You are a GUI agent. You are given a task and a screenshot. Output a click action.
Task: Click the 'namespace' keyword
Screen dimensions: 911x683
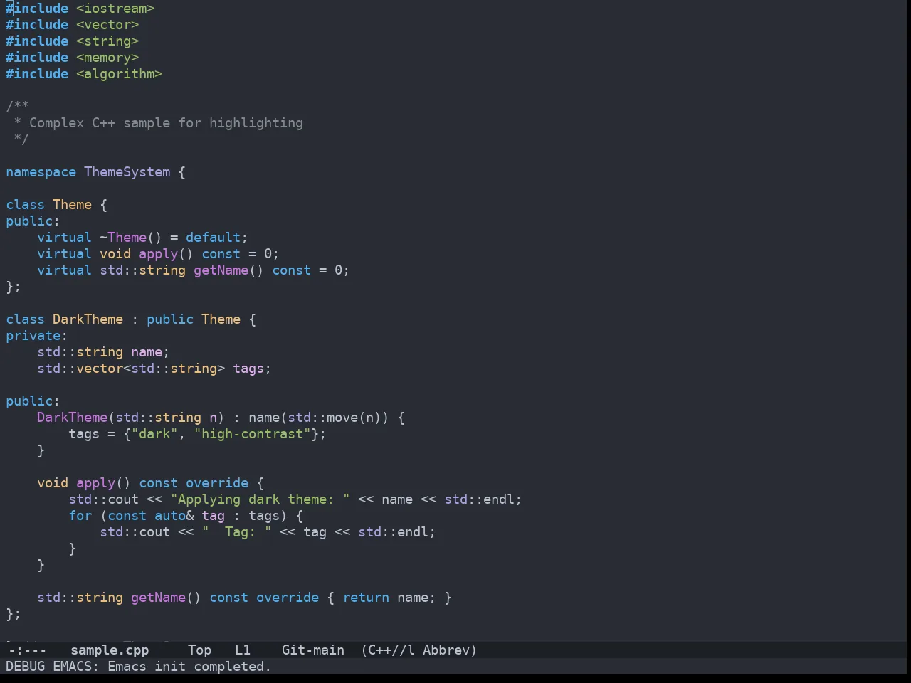(x=41, y=172)
